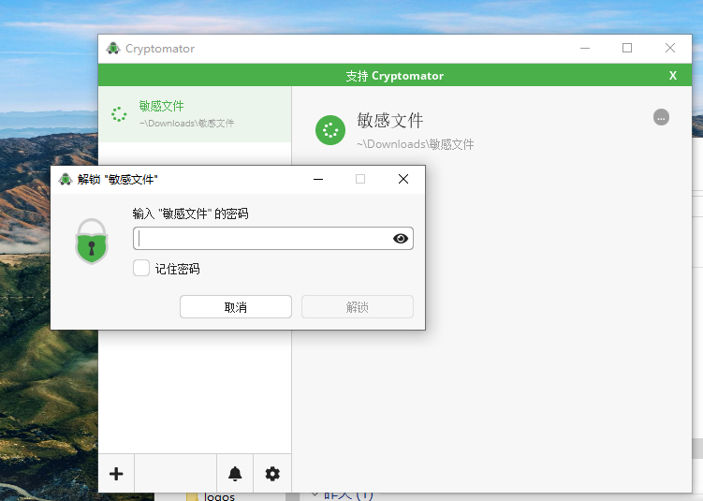Open vault options ellipsis button
Viewport: 703px width, 501px height.
pos(661,117)
